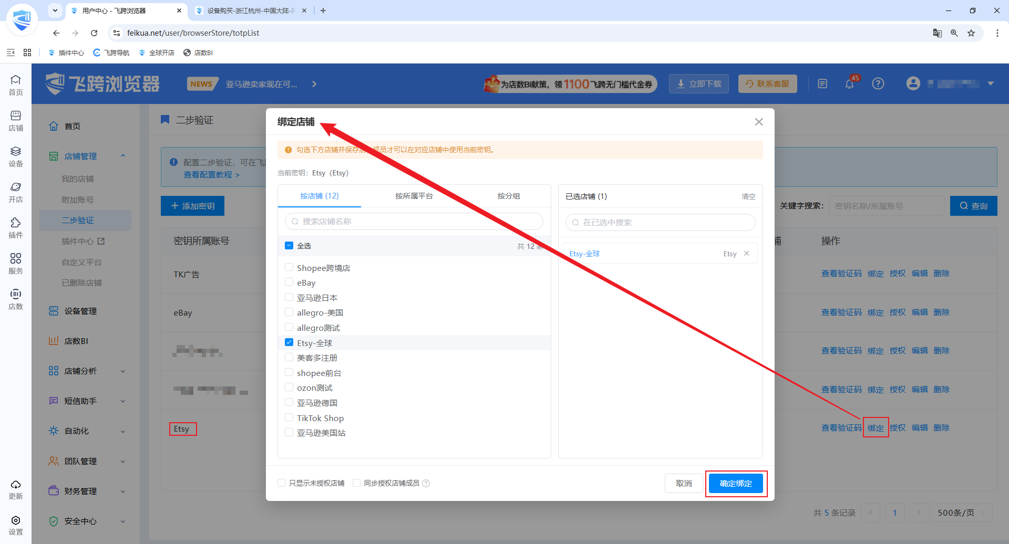Click the 立即下载 button in header
The height and width of the screenshot is (544, 1009).
pyautogui.click(x=699, y=84)
